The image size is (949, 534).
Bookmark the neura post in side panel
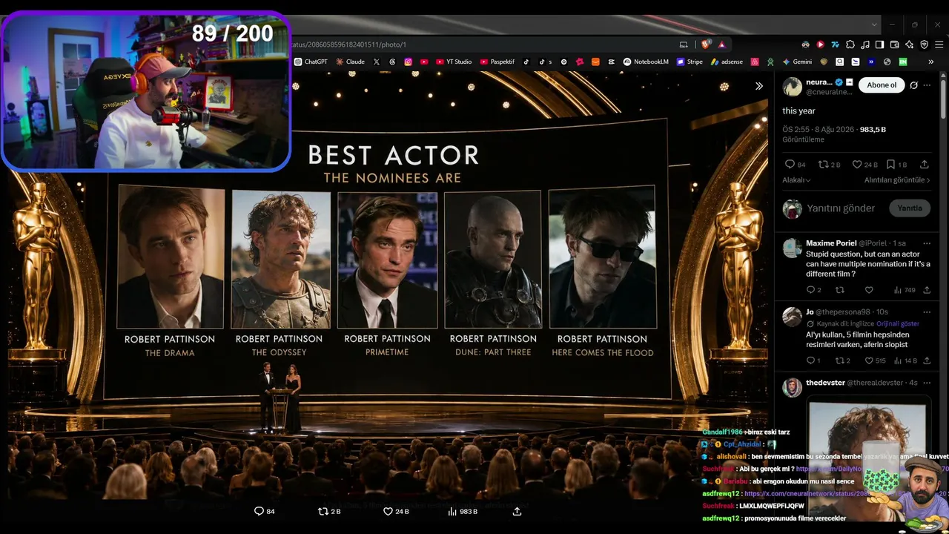(x=896, y=164)
